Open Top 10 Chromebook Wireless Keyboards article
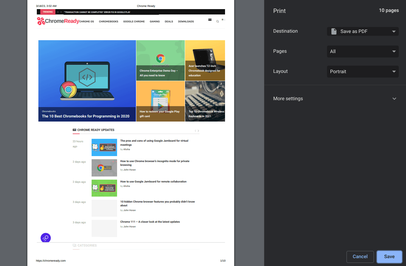406x266 pixels. tap(206, 114)
